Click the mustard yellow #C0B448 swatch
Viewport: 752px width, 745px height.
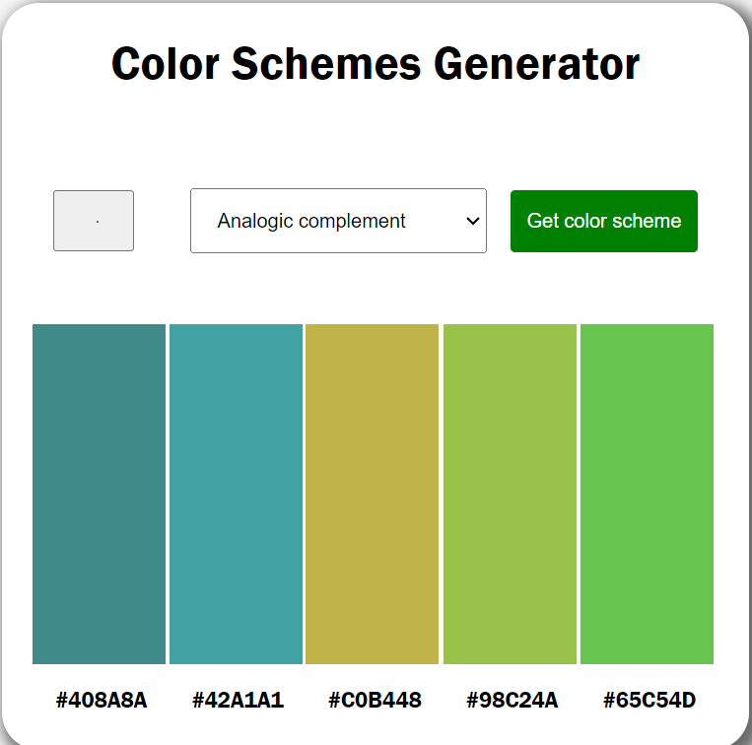(372, 494)
